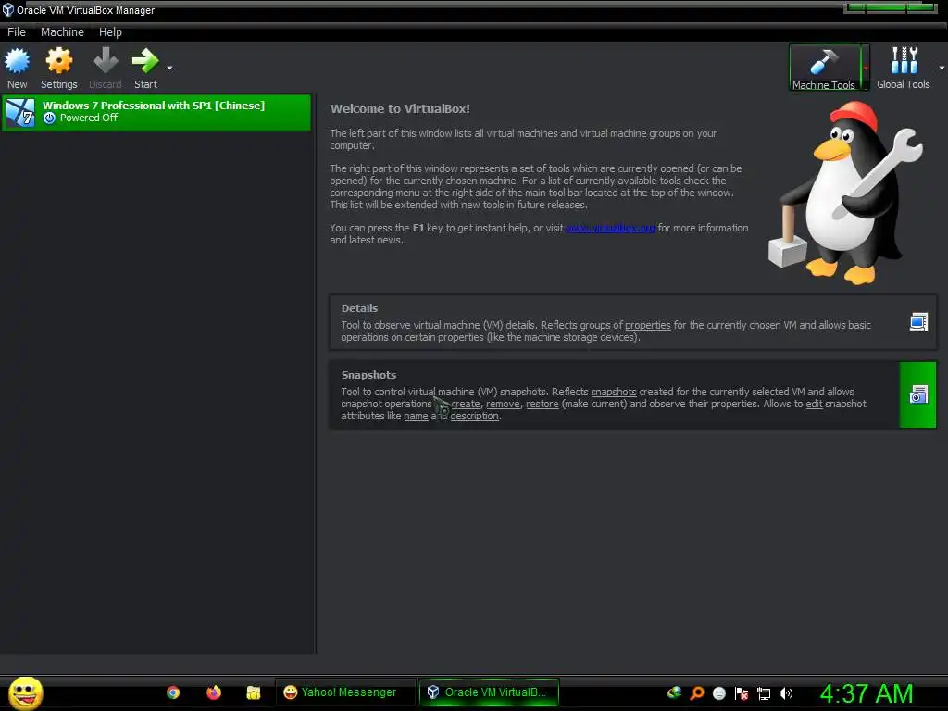This screenshot has width=948, height=711.
Task: Open the file explorer taskbar icon
Action: click(254, 692)
